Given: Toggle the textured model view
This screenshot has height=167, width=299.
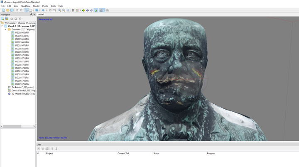Looking at the screenshot, I should pyautogui.click(x=96, y=10).
